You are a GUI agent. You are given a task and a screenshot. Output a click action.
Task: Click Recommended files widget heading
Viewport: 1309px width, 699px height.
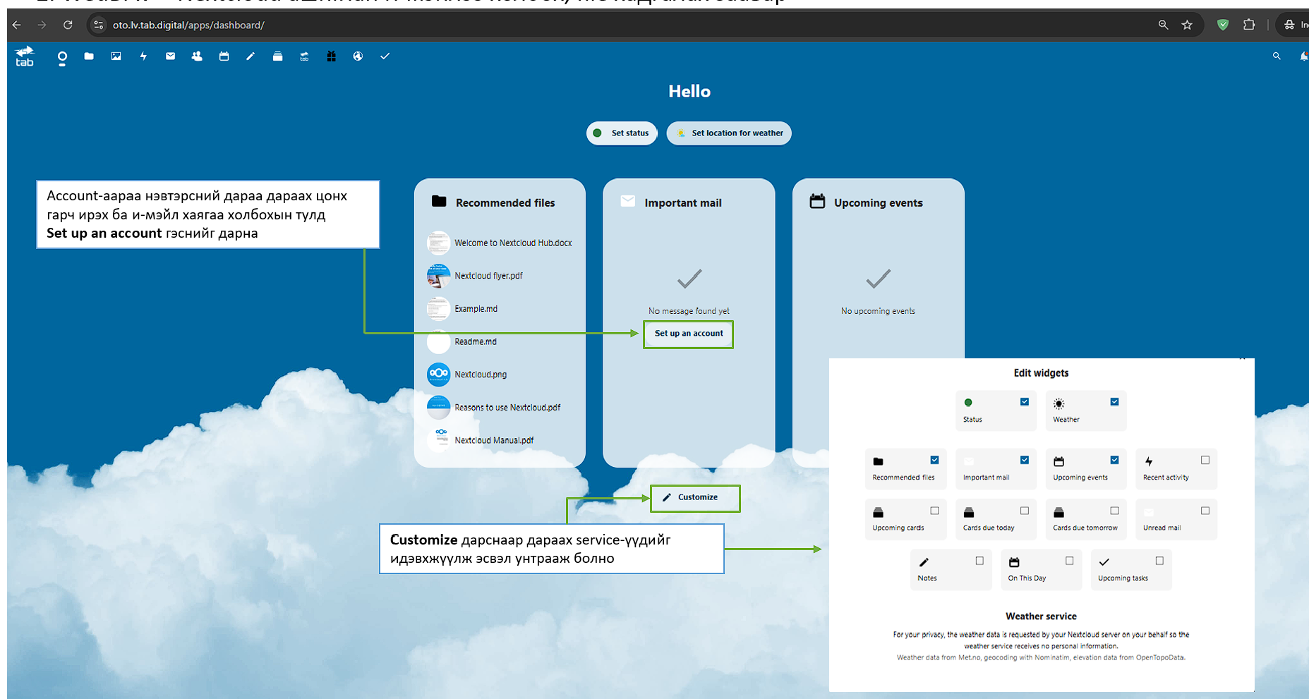[x=505, y=203]
